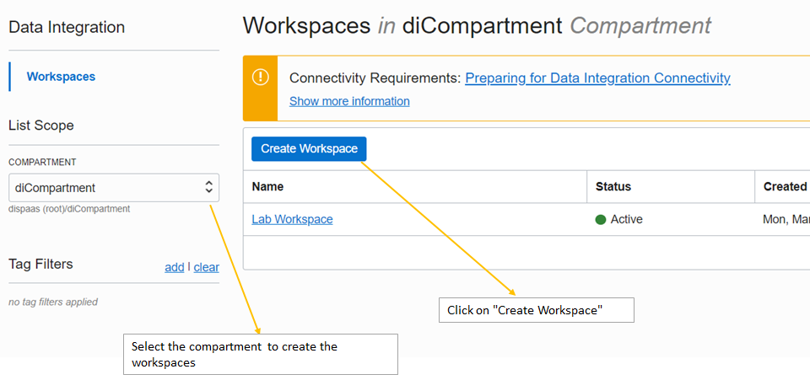Open Preparing for Data Integration Connectivity link
The width and height of the screenshot is (810, 380).
pos(597,78)
